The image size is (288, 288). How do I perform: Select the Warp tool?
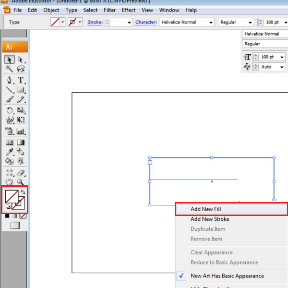pos(9,120)
